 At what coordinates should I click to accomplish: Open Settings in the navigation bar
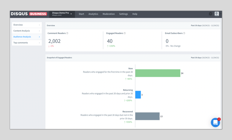pyautogui.click(x=123, y=14)
